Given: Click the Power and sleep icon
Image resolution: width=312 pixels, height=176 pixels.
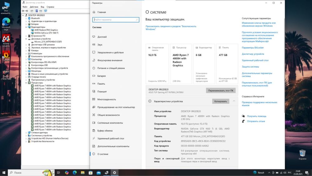Looking at the screenshot, I should 94,68.
